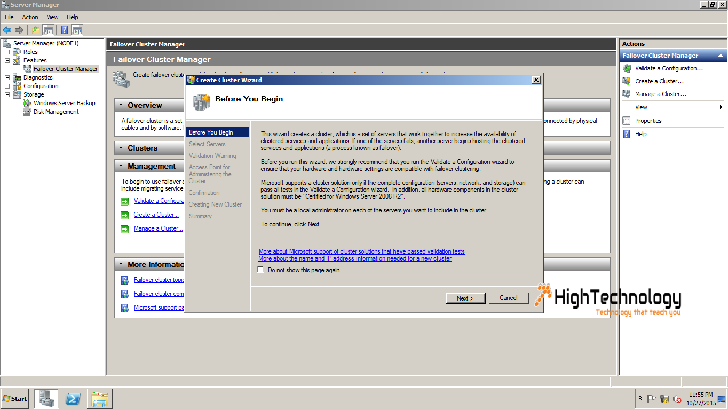
Task: Open the Help menu in menu bar
Action: coord(73,17)
